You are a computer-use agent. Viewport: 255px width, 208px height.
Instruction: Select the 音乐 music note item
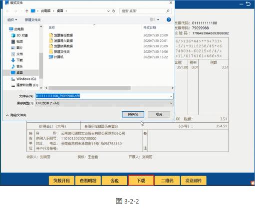tap(17, 66)
